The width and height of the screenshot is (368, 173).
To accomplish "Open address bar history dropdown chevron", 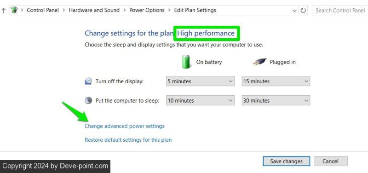I will 294,11.
